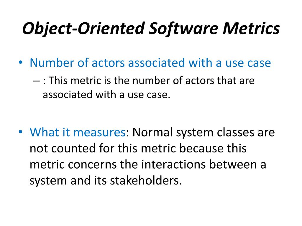Click the text 'associated with a use case.'

point(106,94)
